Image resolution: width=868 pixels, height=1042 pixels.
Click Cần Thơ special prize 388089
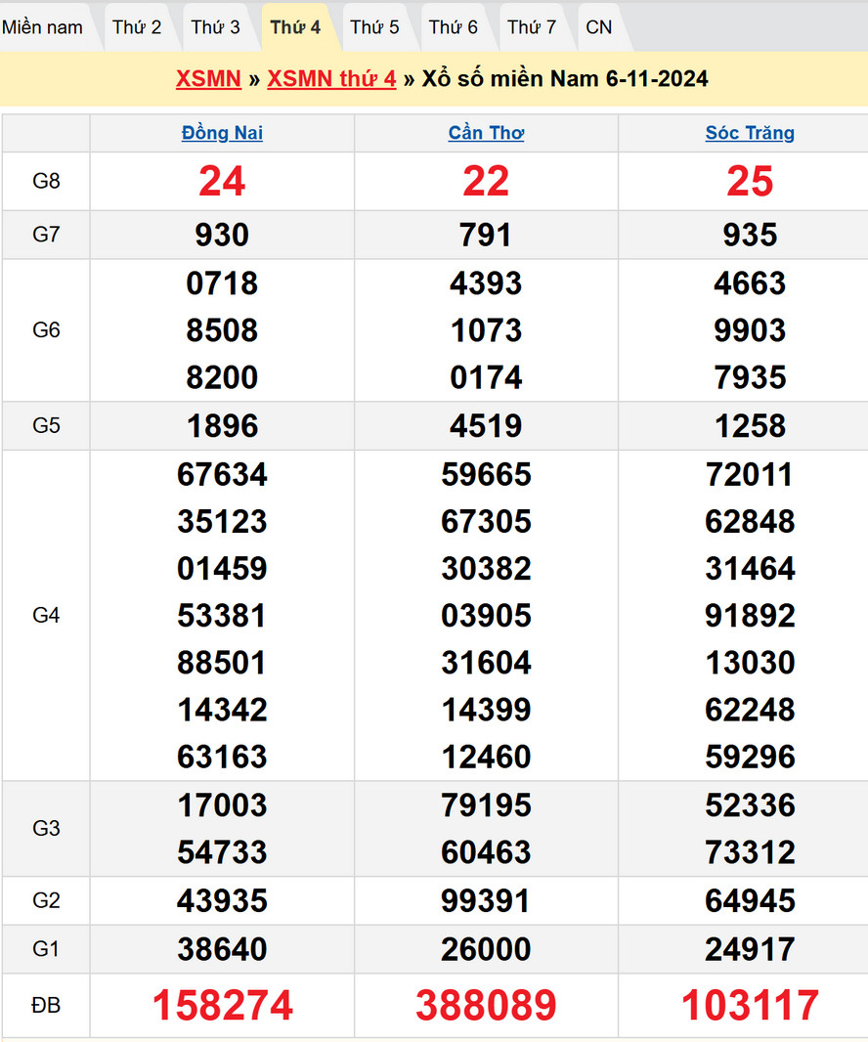click(486, 1005)
